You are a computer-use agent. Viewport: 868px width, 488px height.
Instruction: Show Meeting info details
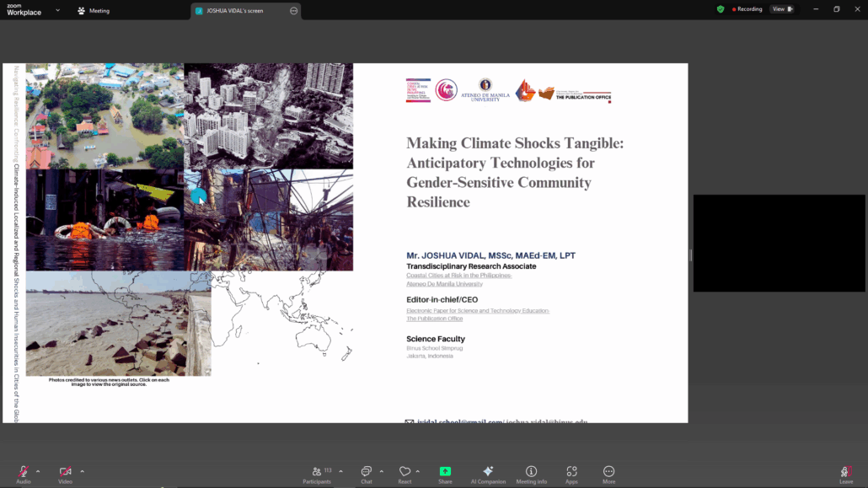532,475
